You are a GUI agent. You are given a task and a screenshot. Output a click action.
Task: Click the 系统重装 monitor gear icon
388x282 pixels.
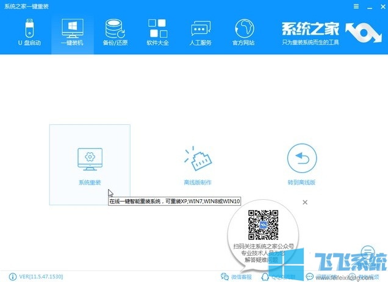[x=90, y=158]
